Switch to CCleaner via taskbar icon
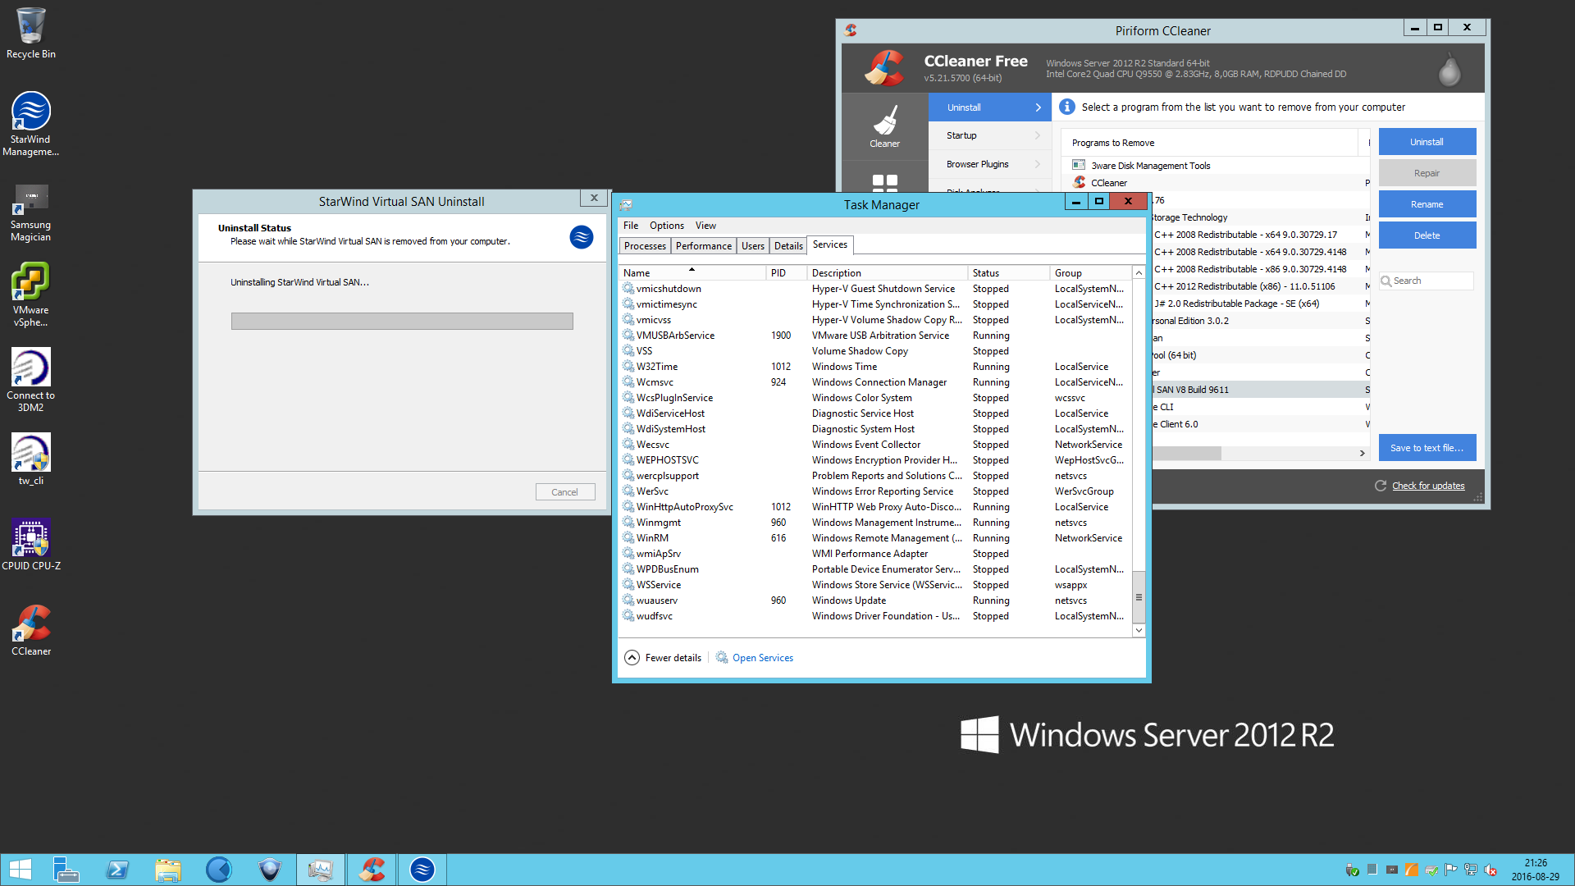The height and width of the screenshot is (886, 1575). pos(372,870)
